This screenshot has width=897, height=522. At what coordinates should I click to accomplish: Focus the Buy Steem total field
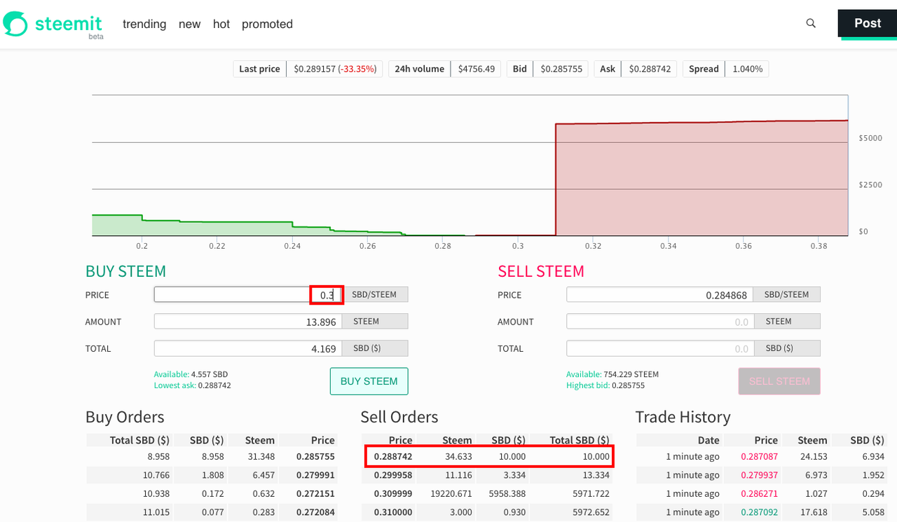pyautogui.click(x=248, y=348)
